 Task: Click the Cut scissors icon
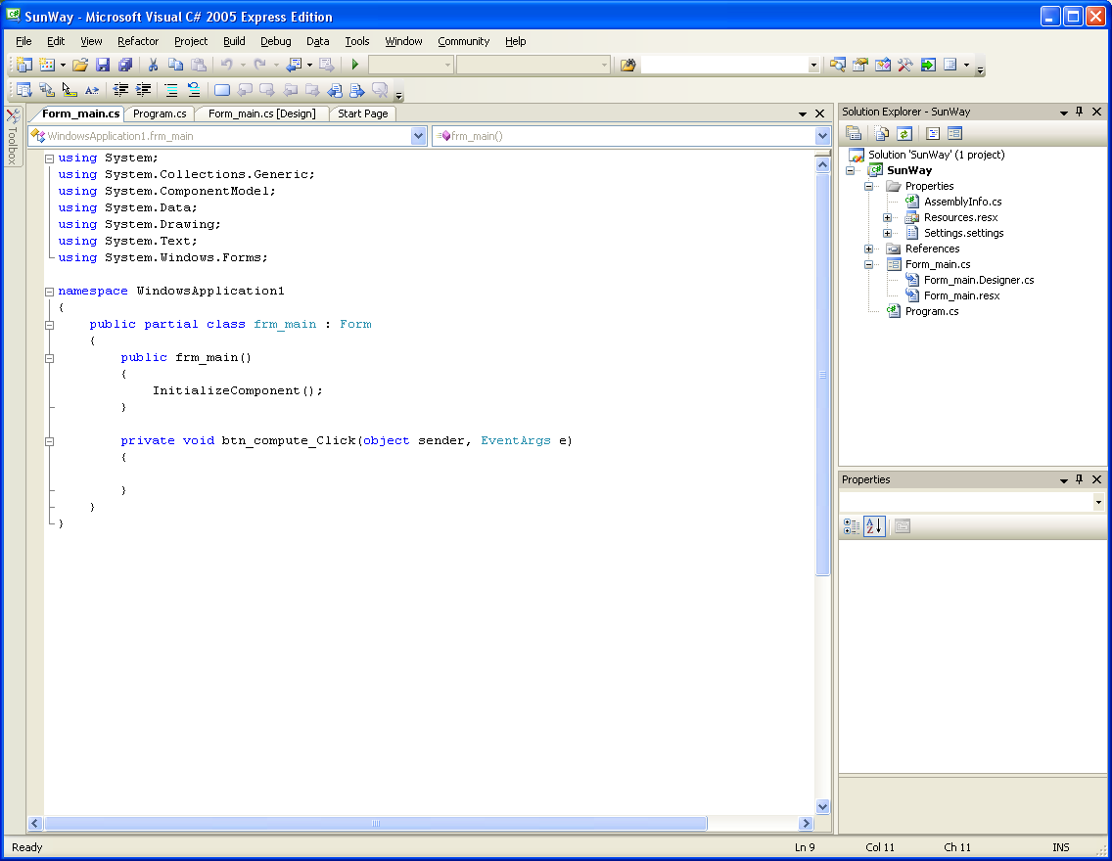[153, 66]
